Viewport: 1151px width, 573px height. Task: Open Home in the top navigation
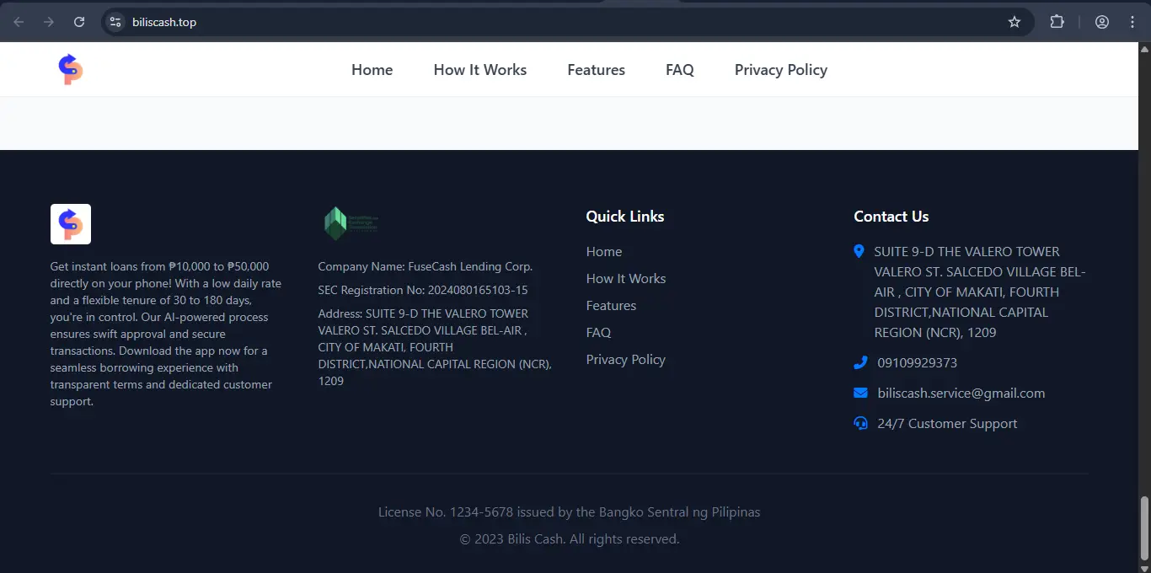[x=372, y=70]
